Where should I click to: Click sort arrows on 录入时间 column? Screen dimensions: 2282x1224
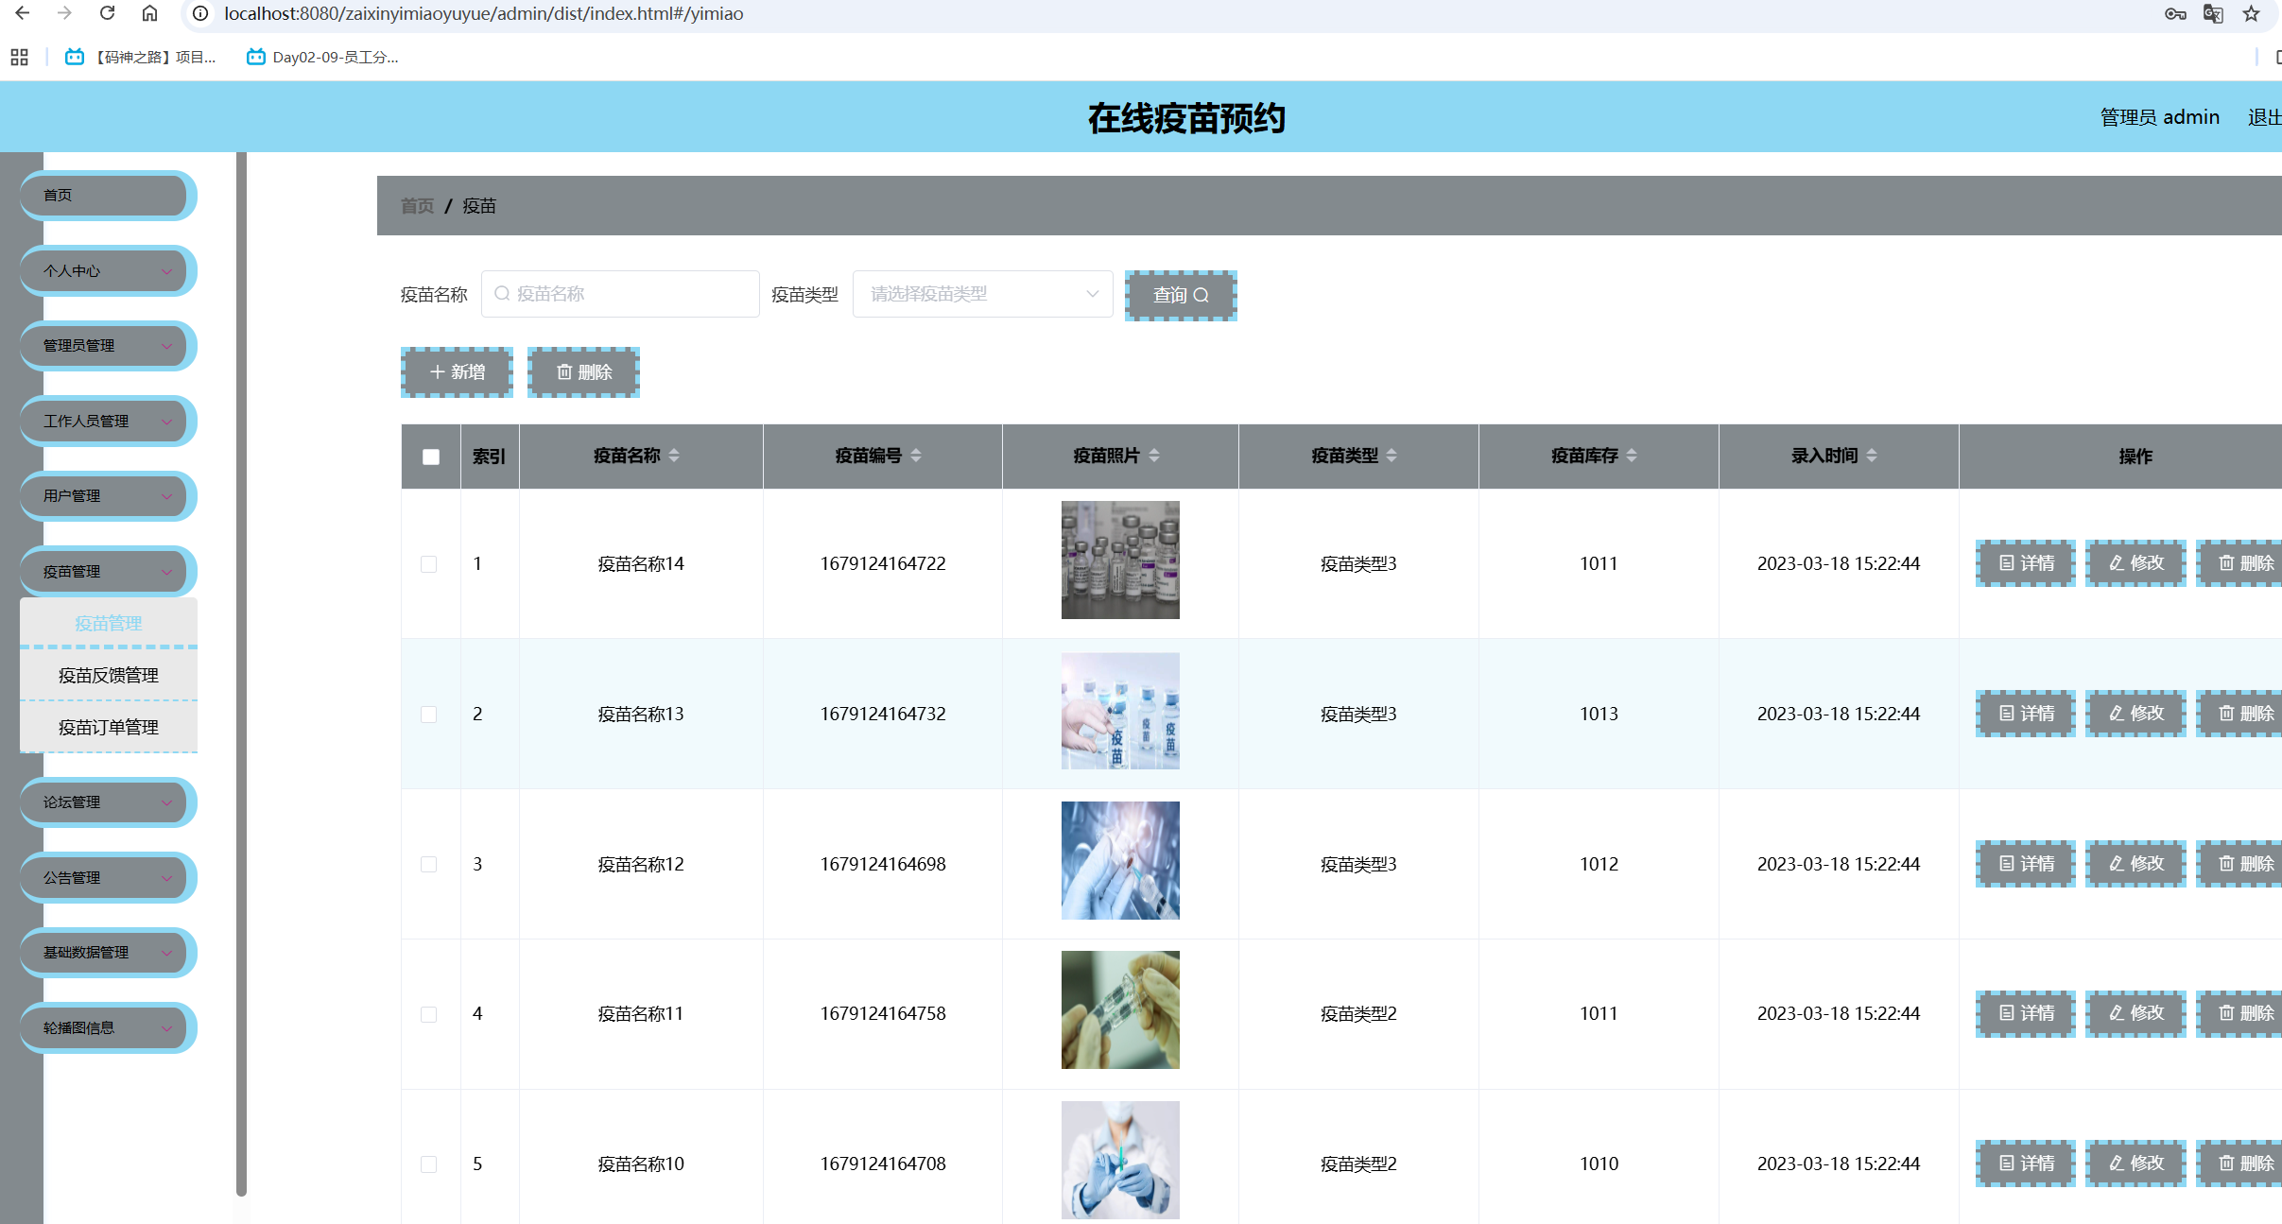pyautogui.click(x=1872, y=456)
